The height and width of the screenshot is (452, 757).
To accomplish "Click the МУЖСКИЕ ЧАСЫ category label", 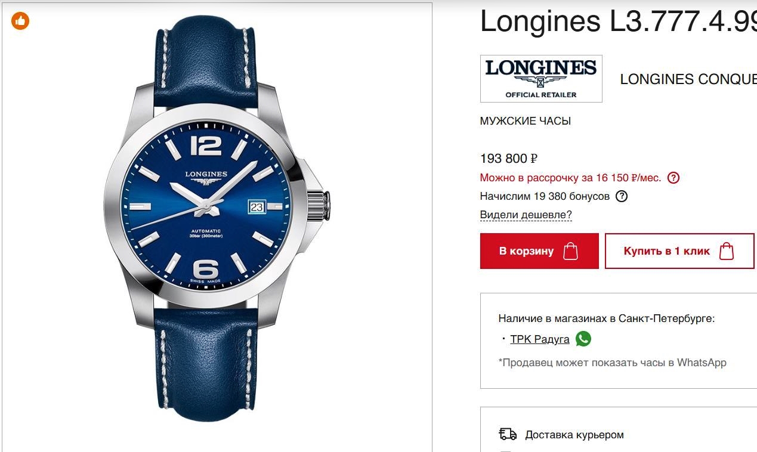I will click(x=526, y=121).
